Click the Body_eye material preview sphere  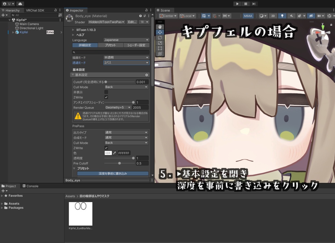[69, 19]
